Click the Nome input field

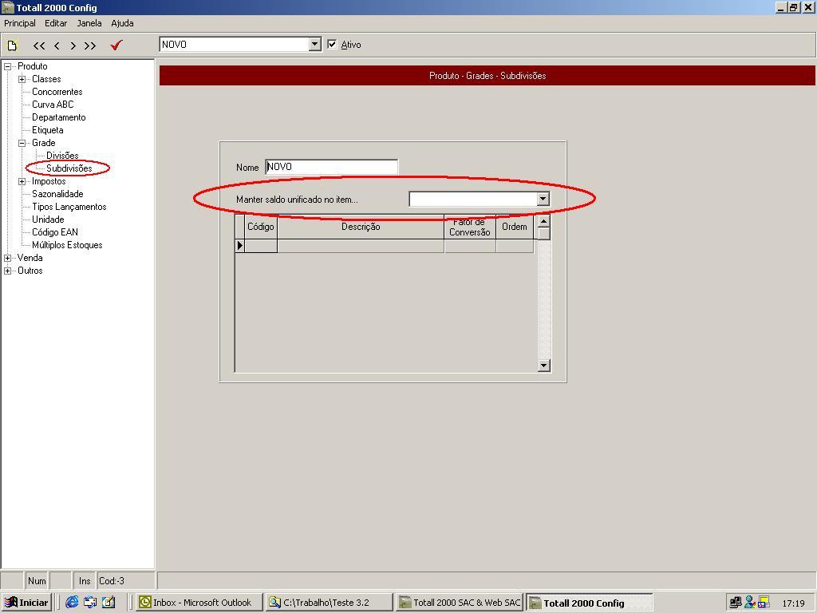coord(331,167)
